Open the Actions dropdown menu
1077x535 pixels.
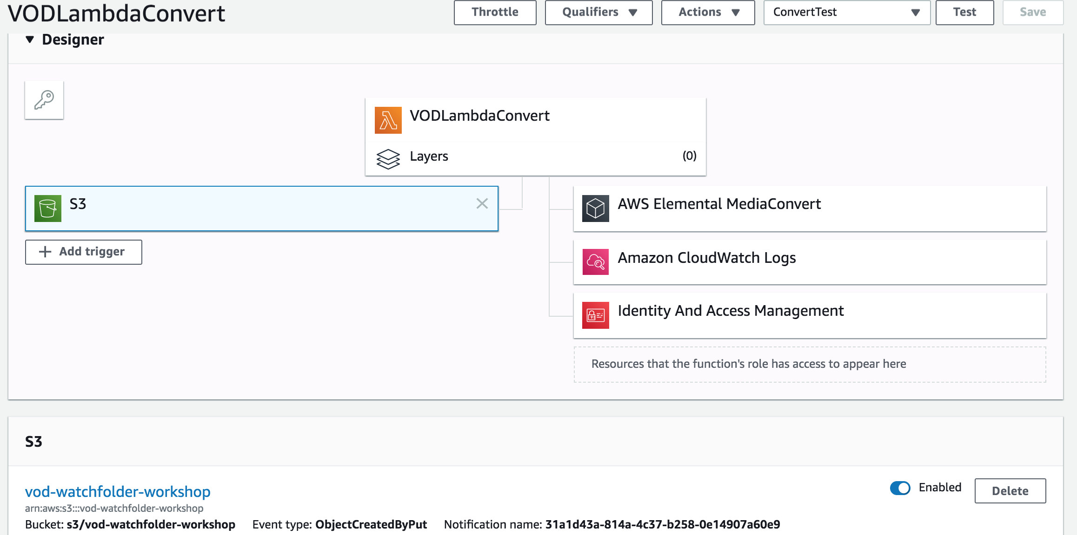tap(708, 13)
